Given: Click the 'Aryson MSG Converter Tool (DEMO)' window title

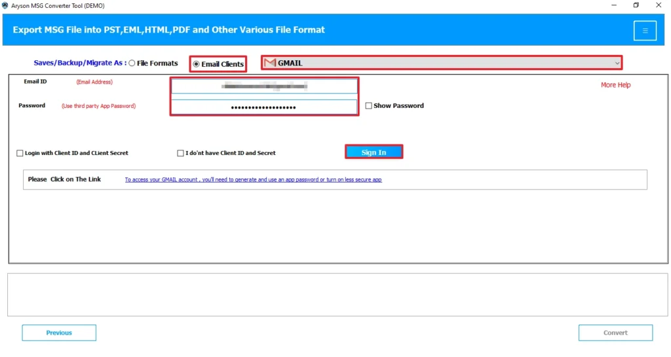Looking at the screenshot, I should click(x=58, y=5).
